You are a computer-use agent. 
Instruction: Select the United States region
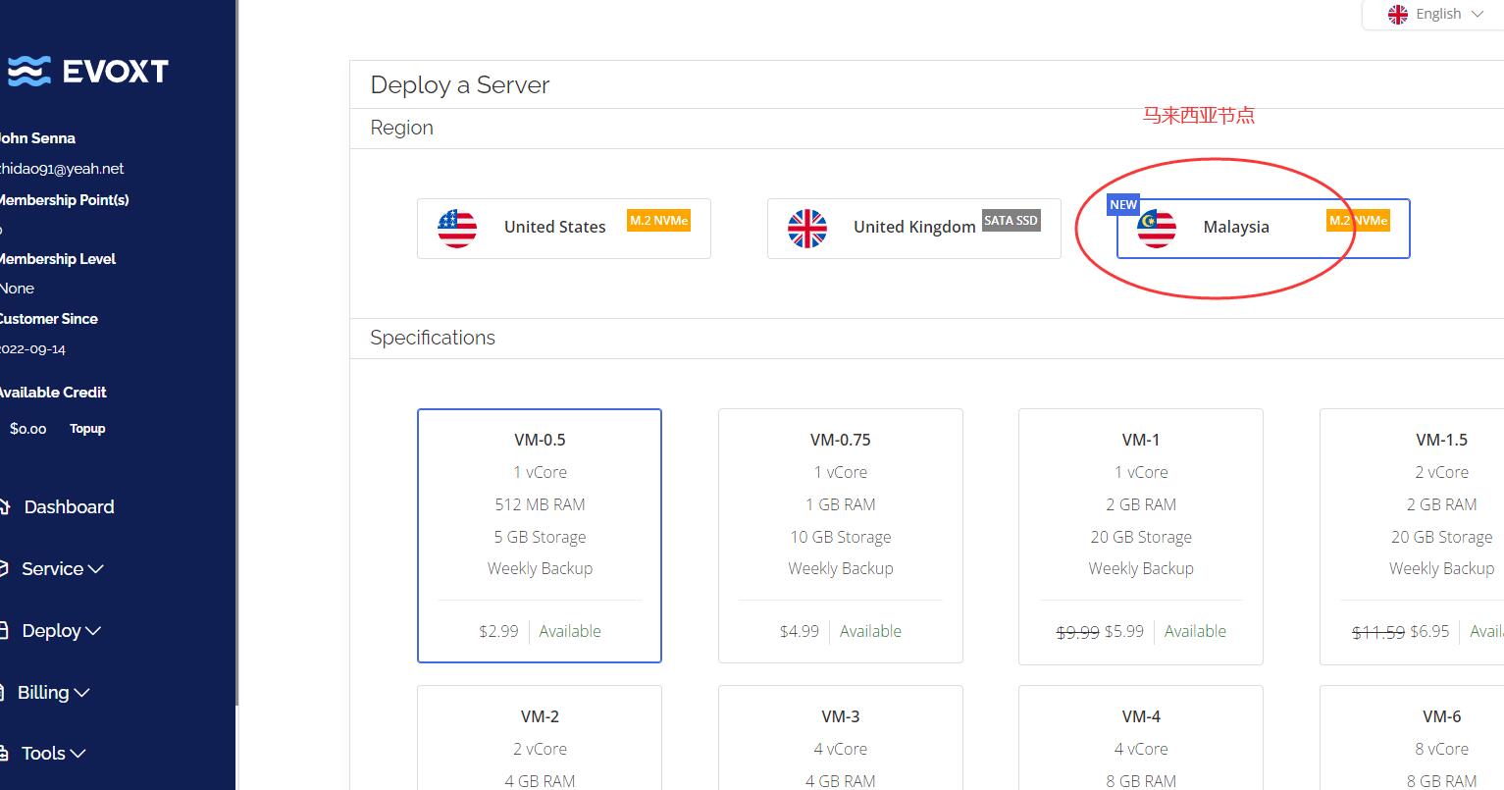coord(564,228)
